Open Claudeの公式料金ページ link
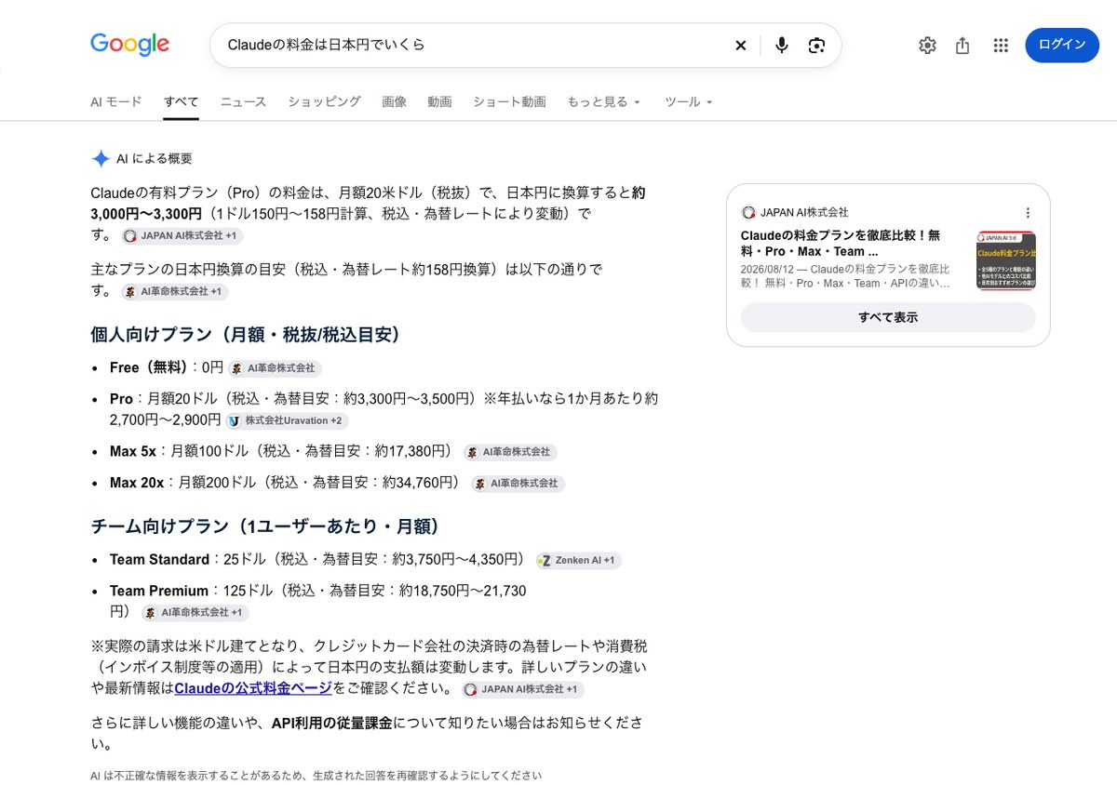Image resolution: width=1117 pixels, height=785 pixels. [253, 688]
